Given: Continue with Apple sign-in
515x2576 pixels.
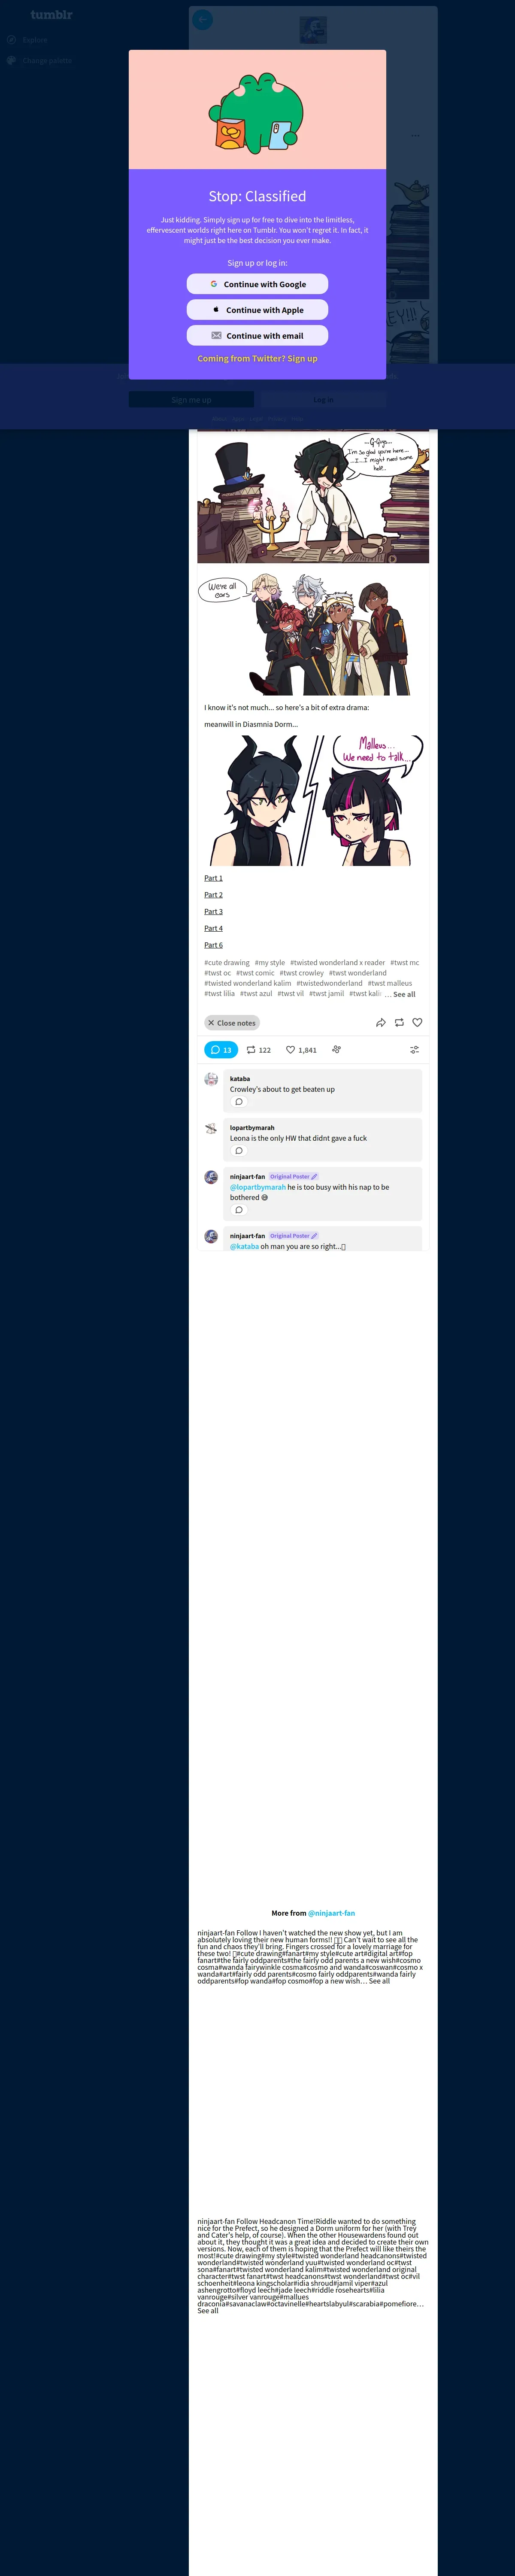Looking at the screenshot, I should click(257, 310).
